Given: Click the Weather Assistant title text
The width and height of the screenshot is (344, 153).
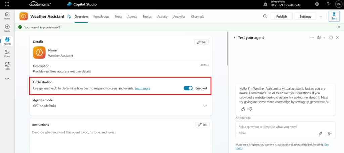Looking at the screenshot, I should (x=47, y=17).
